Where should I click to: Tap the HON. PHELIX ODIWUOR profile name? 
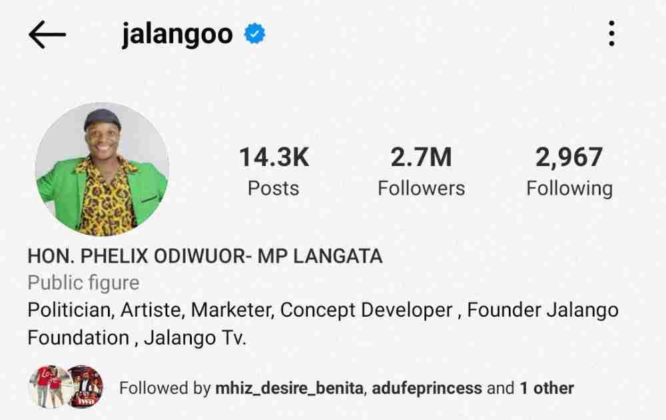tap(205, 257)
